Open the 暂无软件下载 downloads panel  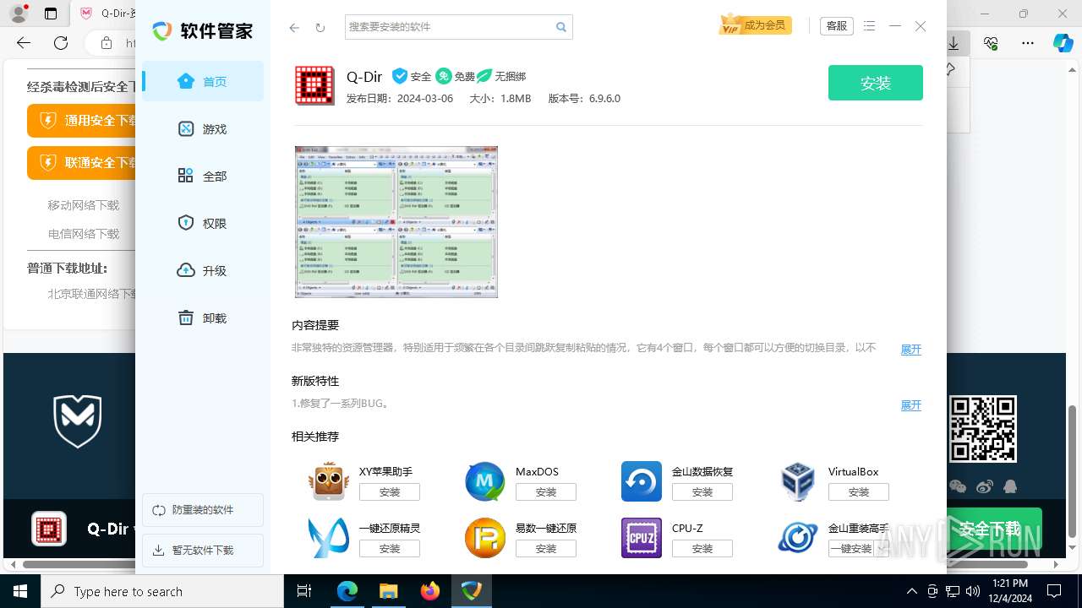(x=203, y=551)
